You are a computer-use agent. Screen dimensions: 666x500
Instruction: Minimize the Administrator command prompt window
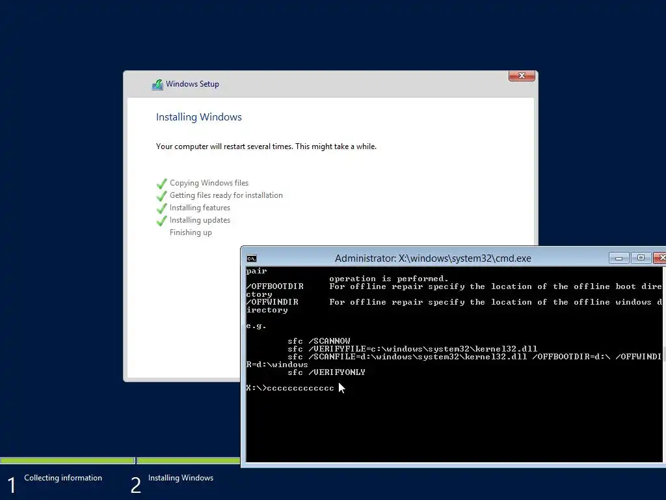coord(619,258)
